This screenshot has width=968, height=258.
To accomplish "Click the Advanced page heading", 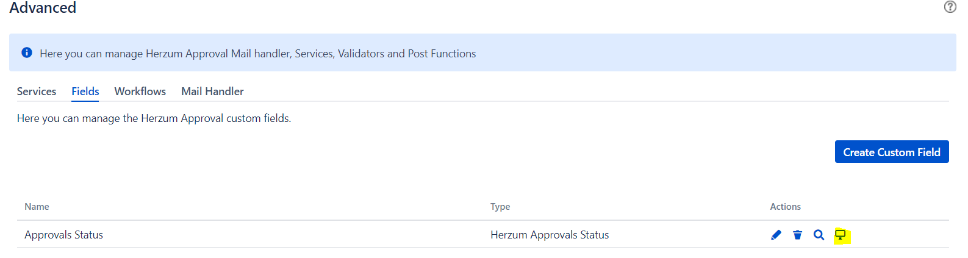I will click(43, 8).
